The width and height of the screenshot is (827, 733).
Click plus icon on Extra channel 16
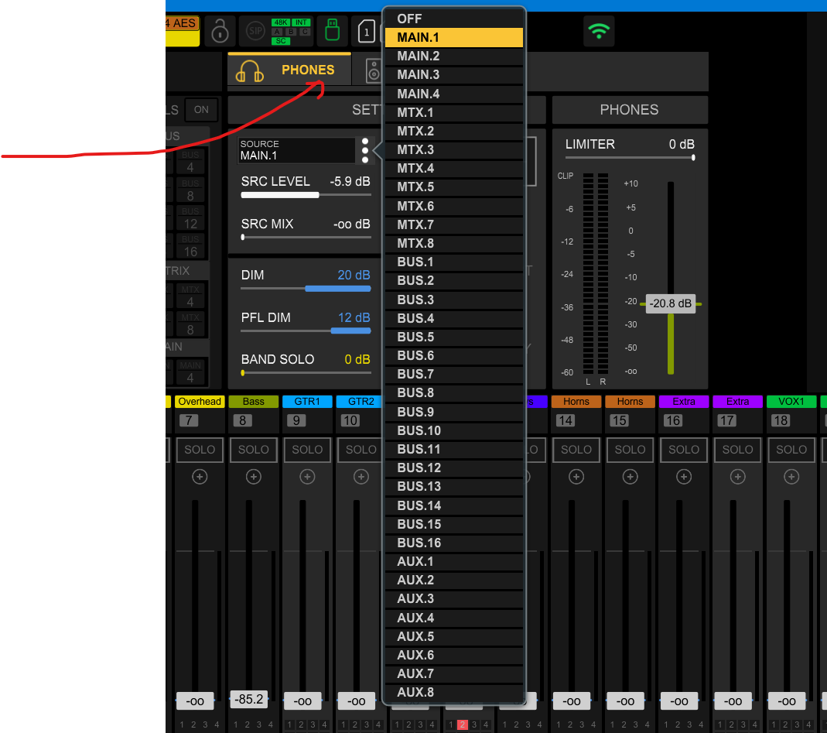tap(684, 477)
